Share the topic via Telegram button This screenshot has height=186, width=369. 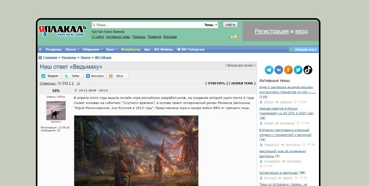(51, 76)
